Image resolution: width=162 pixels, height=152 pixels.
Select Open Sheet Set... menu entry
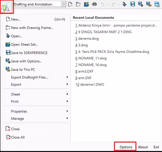pos(36,44)
